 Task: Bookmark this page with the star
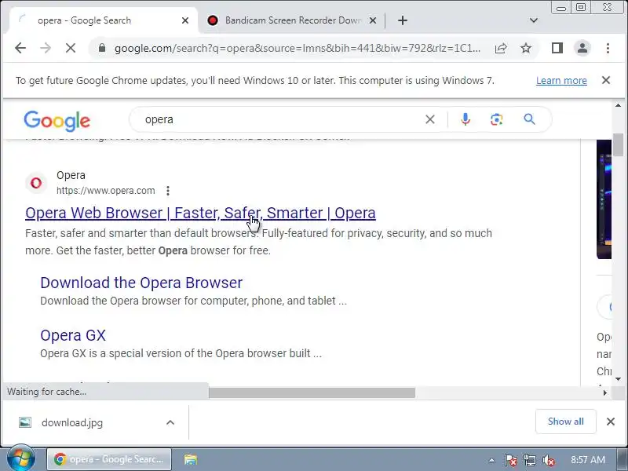pos(526,48)
